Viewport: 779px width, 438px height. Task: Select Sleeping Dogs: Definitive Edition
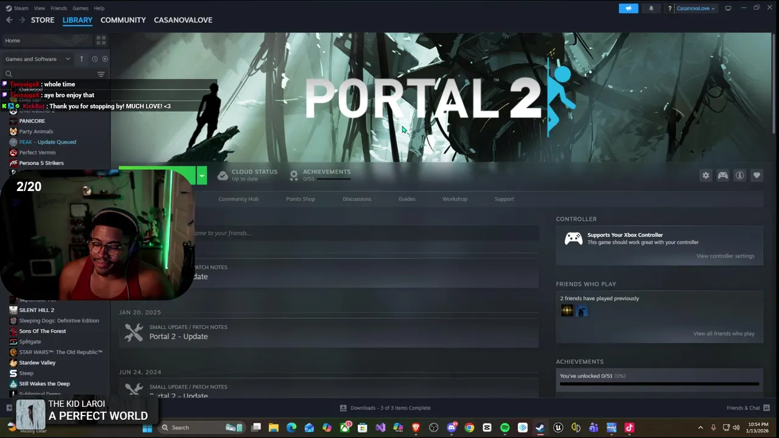(x=59, y=321)
